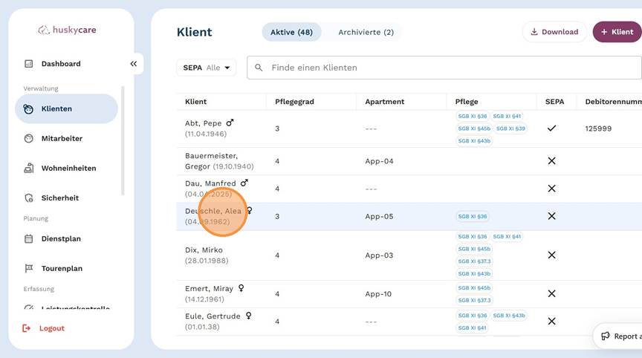Select Klienten in the sidebar
Screen dimensions: 642x358
(x=66, y=109)
